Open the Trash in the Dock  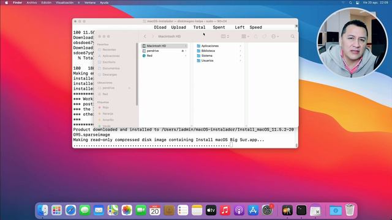coord(350,210)
